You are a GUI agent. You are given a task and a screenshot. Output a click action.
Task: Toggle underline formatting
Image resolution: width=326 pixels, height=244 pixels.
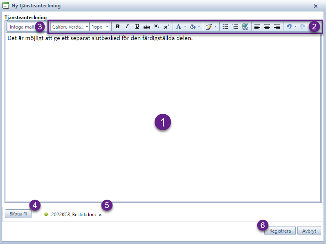pyautogui.click(x=137, y=27)
